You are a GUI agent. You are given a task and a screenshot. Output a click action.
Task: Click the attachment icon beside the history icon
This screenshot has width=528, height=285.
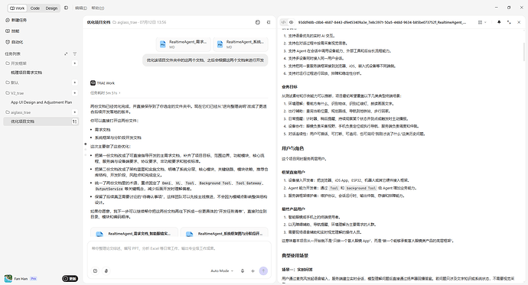click(x=106, y=271)
